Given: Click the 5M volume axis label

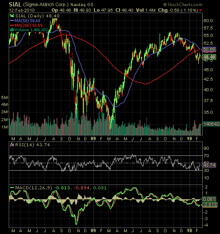Looking at the screenshot, I should (x=4, y=98).
